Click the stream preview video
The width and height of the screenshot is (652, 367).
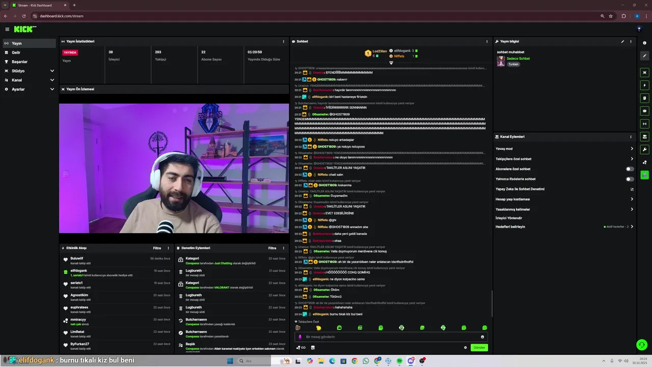click(x=174, y=168)
